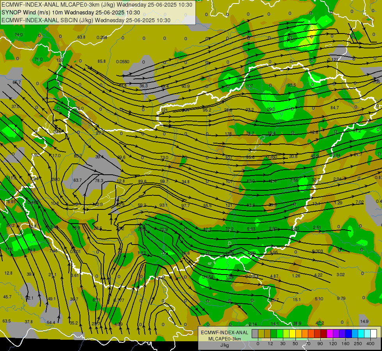Click the legend tick value 250
382x351 pixels.
pos(358,344)
